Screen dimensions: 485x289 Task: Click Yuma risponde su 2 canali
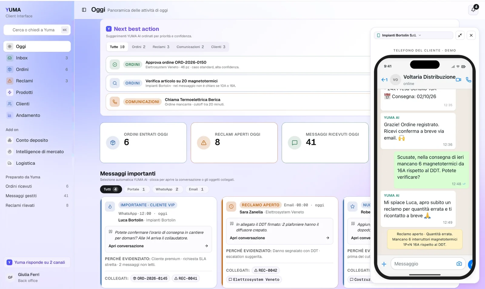pos(37,262)
